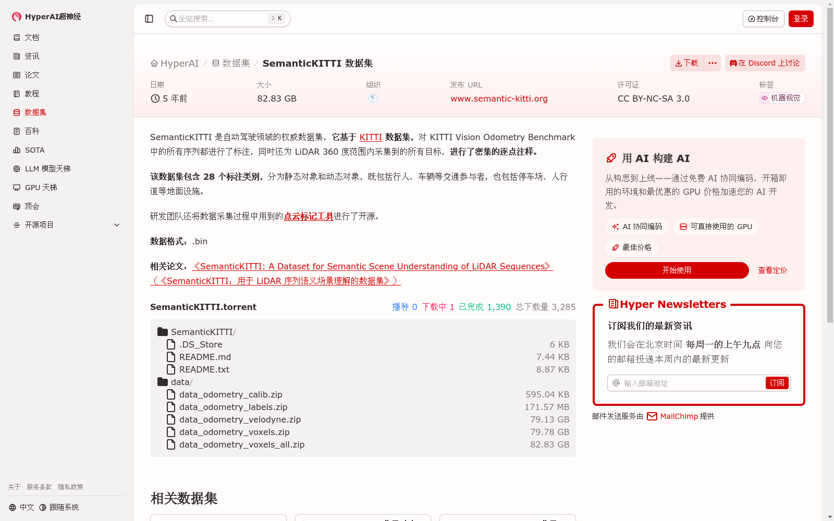Open the 点云标记工具 link
Image resolution: width=834 pixels, height=521 pixels.
coord(309,216)
